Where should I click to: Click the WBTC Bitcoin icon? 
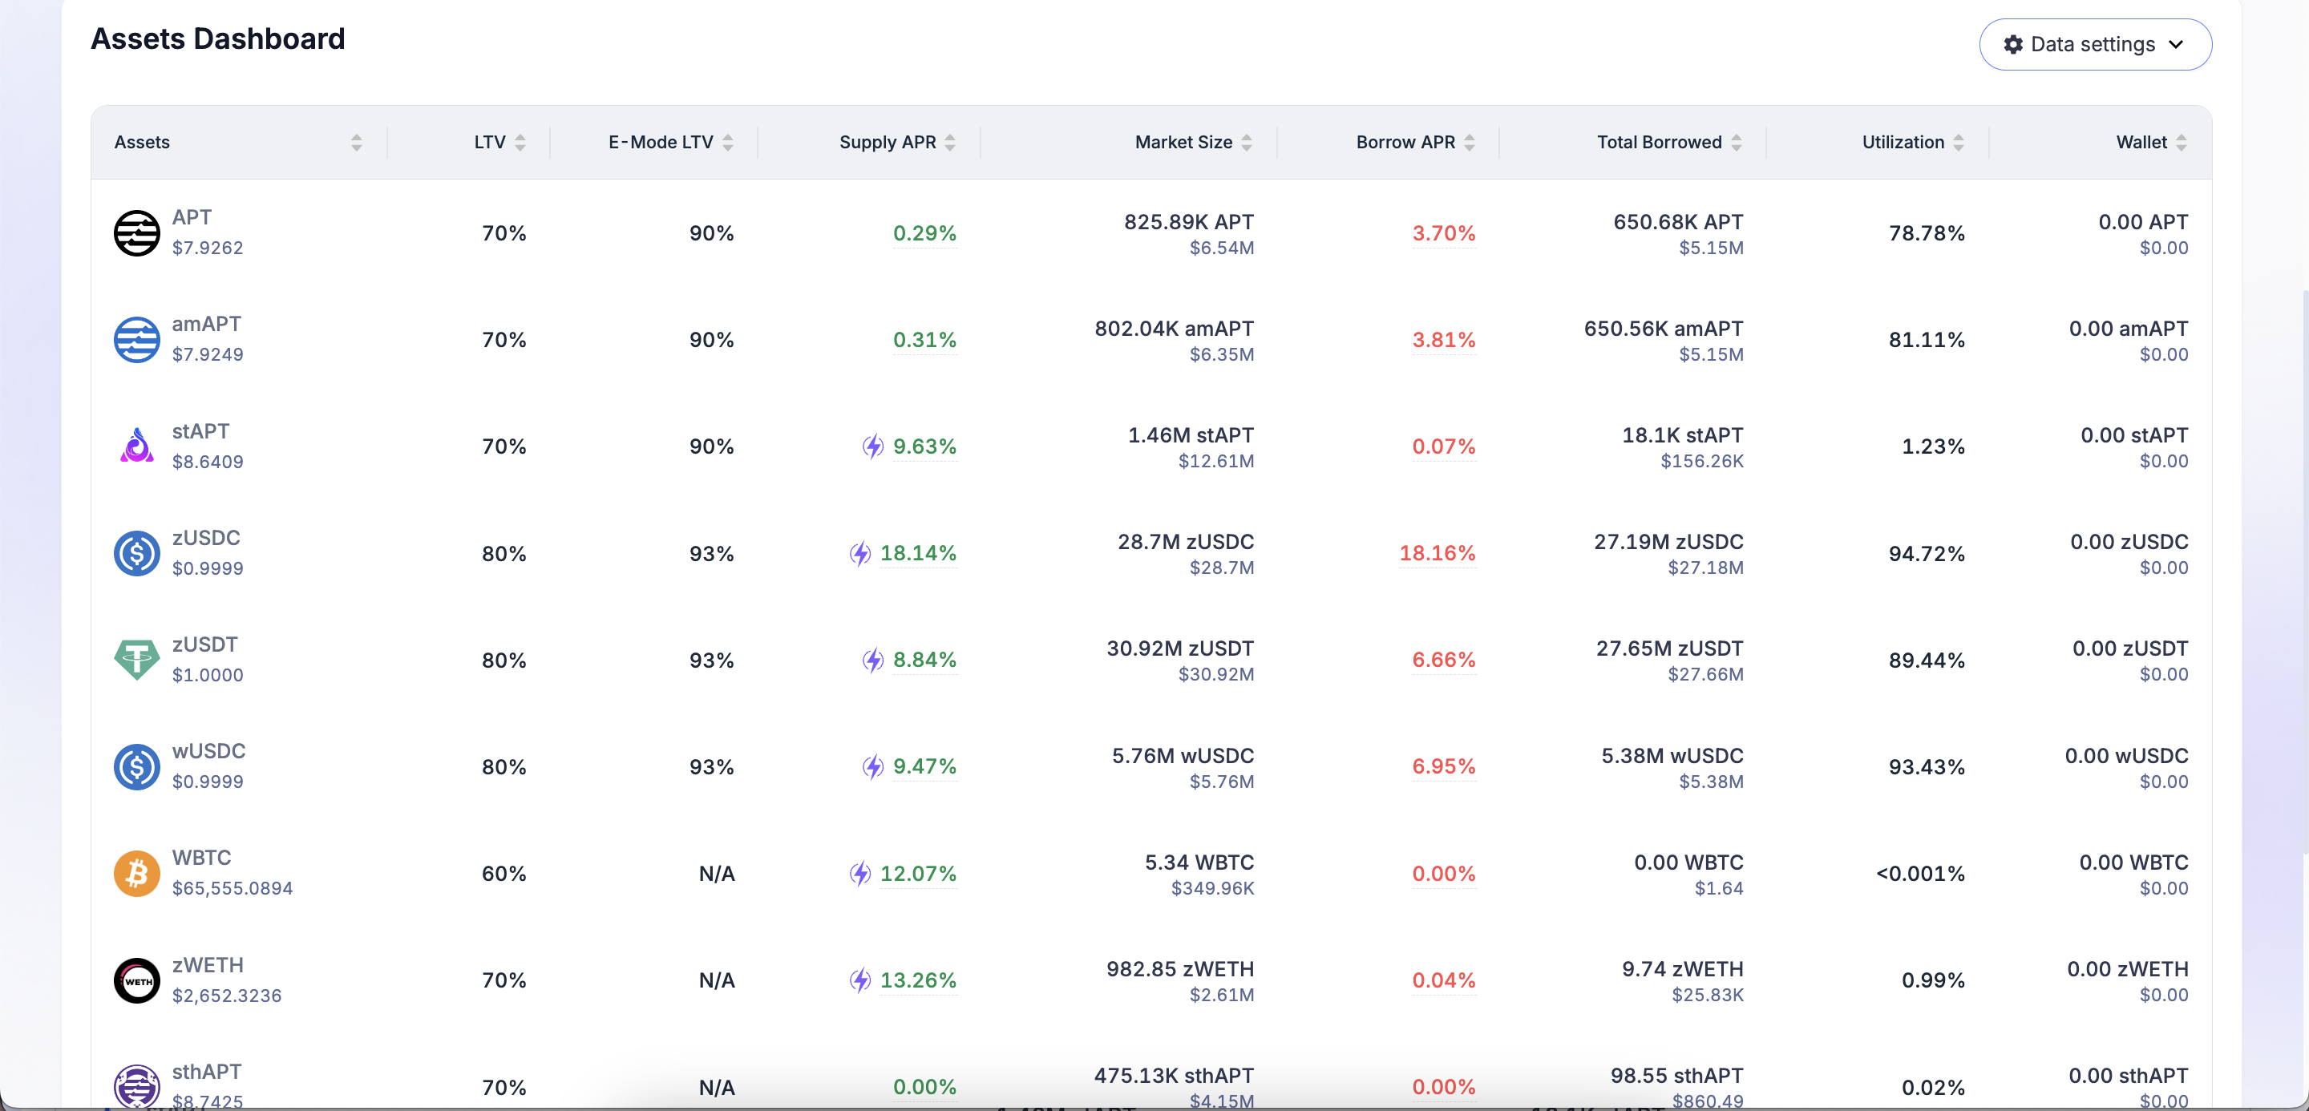136,874
